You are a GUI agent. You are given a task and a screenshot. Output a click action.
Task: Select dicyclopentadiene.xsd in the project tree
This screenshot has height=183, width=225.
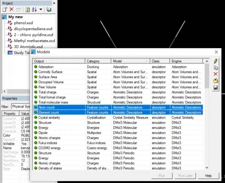[x=33, y=29]
